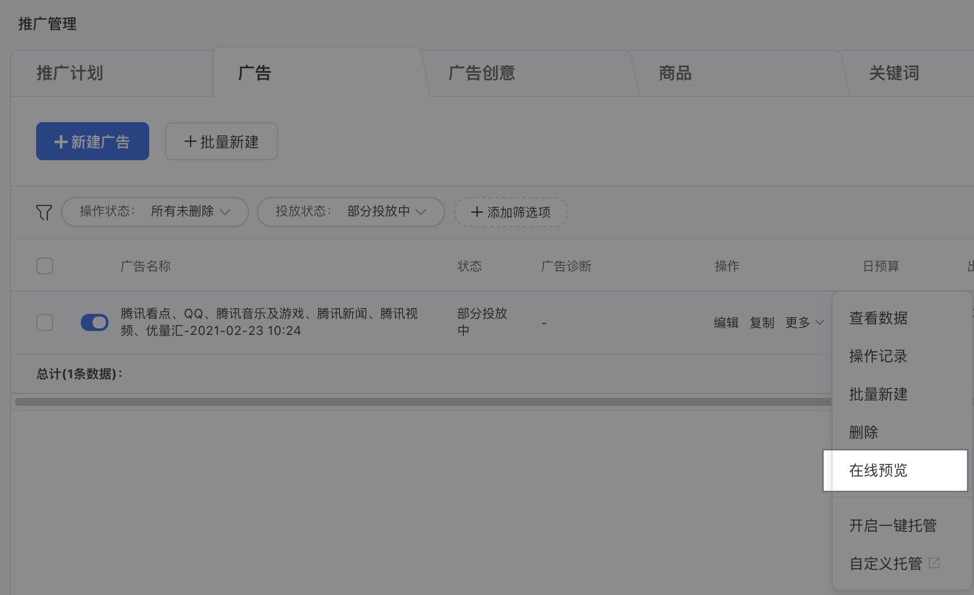Click the blue 新建广告 button
The height and width of the screenshot is (595, 974).
pos(93,141)
